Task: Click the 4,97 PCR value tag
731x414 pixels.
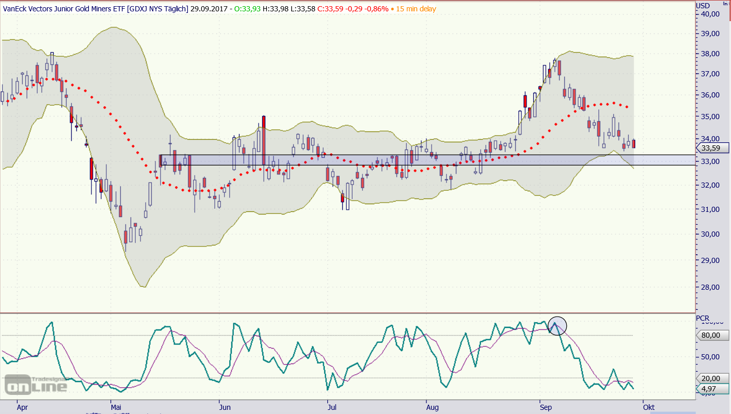Action: [x=711, y=389]
